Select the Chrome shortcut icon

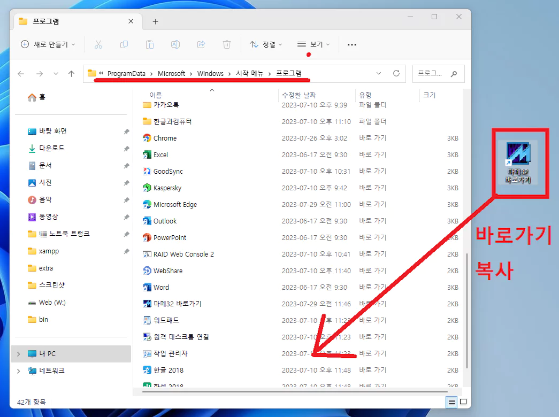pos(147,138)
